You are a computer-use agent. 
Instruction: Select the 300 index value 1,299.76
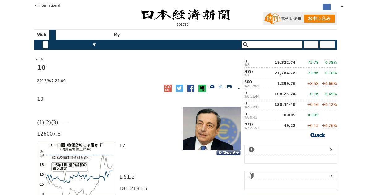click(x=286, y=84)
